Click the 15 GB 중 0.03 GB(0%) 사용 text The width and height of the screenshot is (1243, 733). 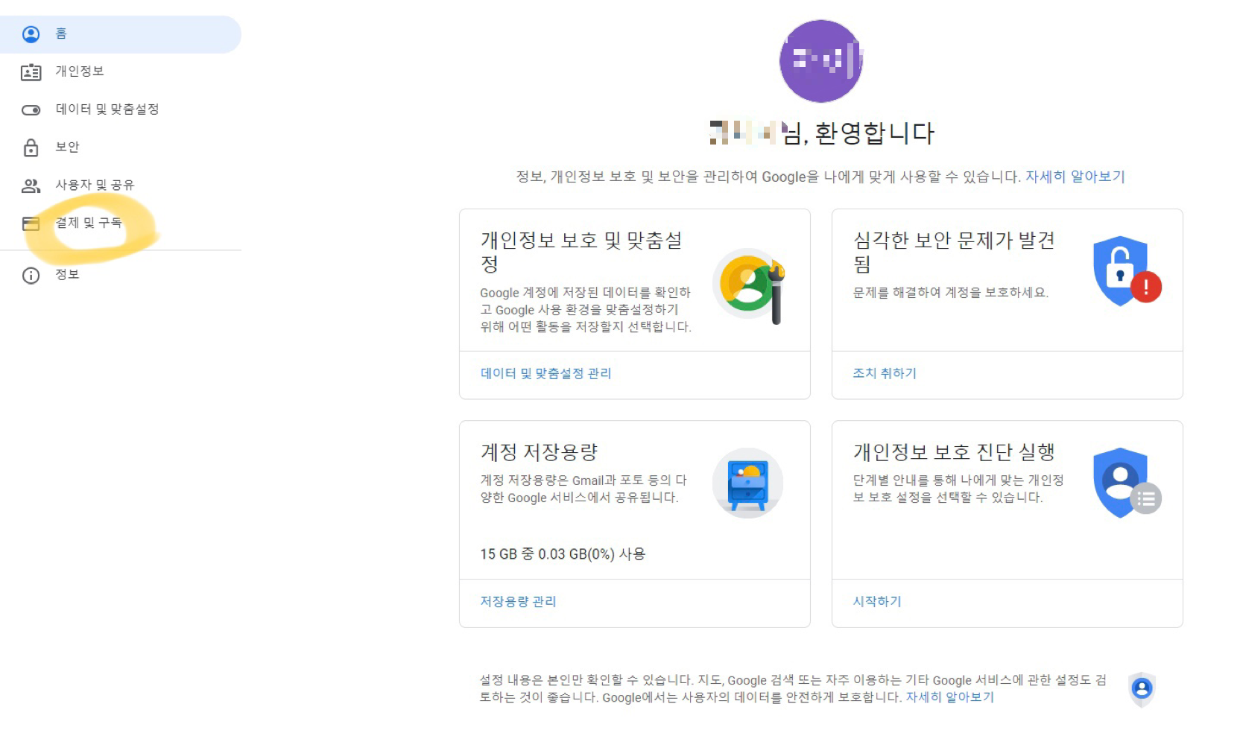[563, 554]
